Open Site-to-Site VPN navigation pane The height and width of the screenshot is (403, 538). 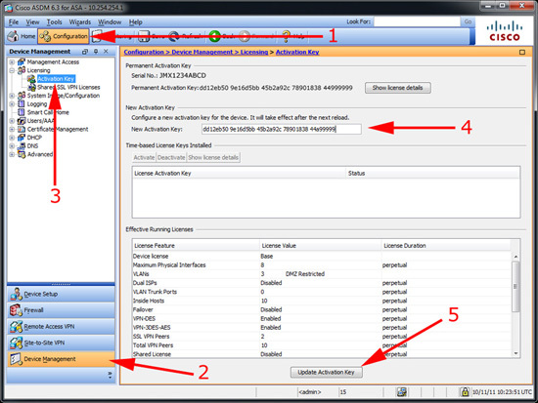click(x=61, y=343)
